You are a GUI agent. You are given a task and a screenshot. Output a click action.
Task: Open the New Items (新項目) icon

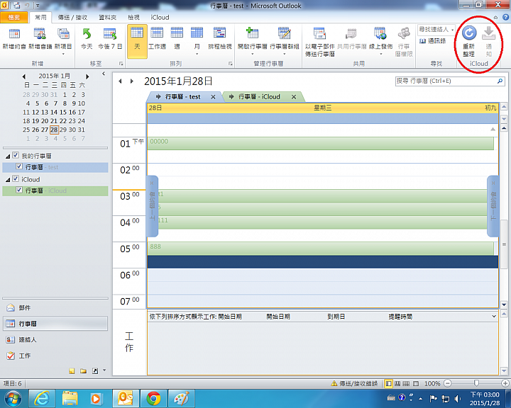63,33
